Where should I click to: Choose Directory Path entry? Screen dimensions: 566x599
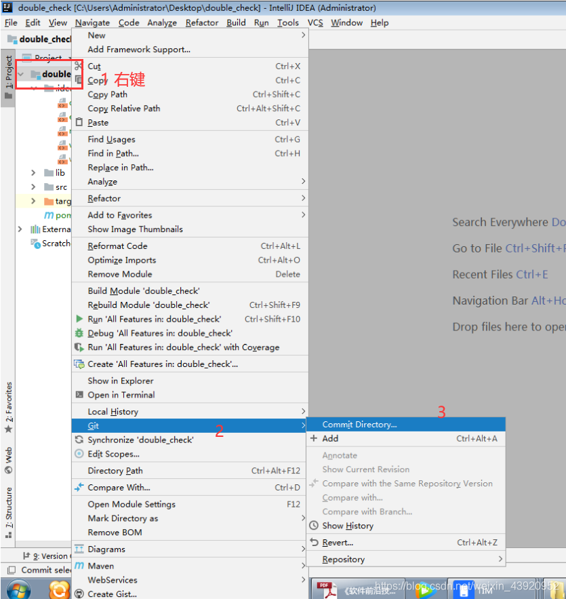point(190,471)
